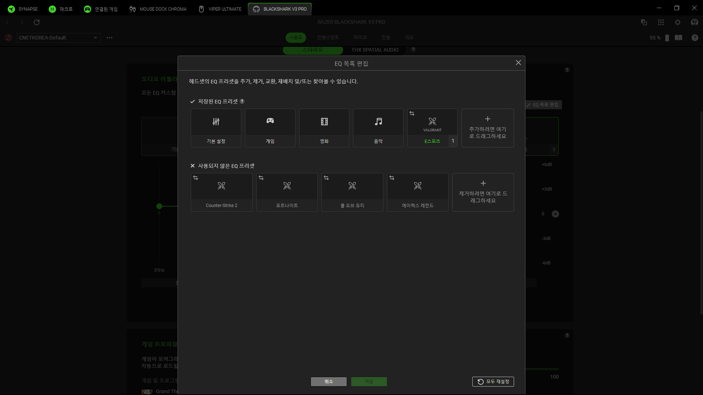The width and height of the screenshot is (703, 395).
Task: Switch to the 인핸스먼트 tab
Action: click(x=328, y=37)
